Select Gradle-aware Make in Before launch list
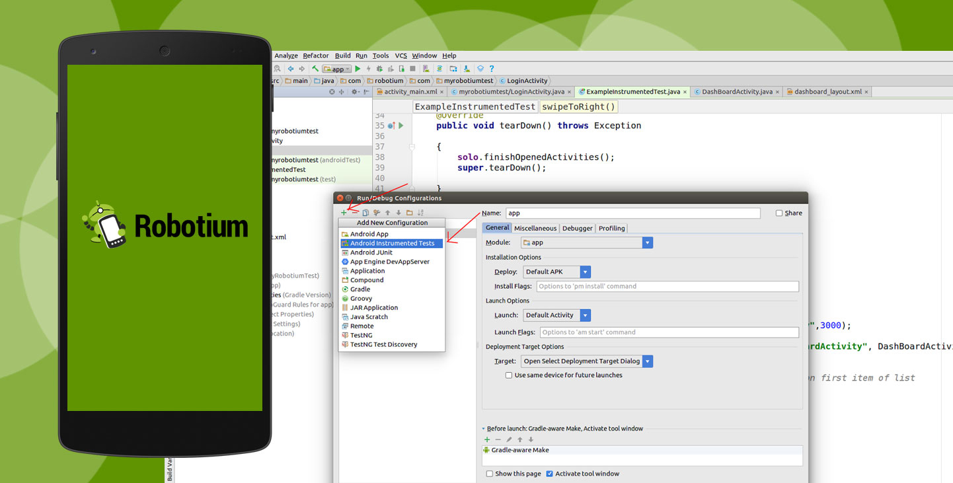The height and width of the screenshot is (483, 953). (642, 450)
